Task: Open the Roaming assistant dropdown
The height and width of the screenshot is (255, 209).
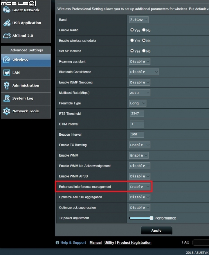Action: click(140, 62)
